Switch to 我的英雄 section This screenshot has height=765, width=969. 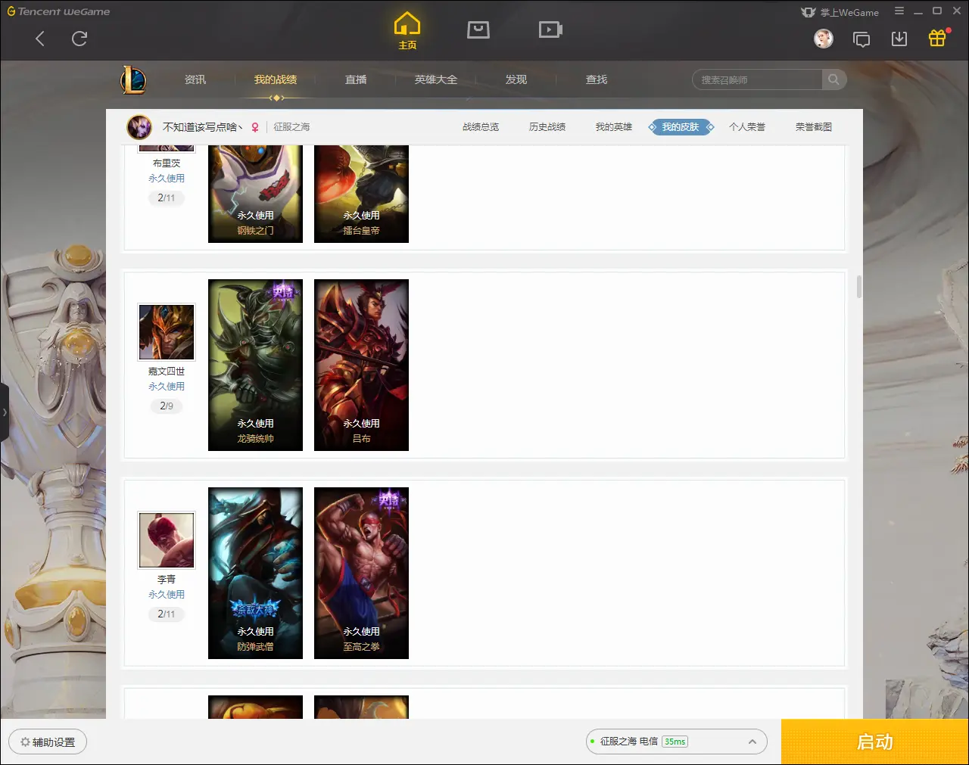(x=614, y=127)
